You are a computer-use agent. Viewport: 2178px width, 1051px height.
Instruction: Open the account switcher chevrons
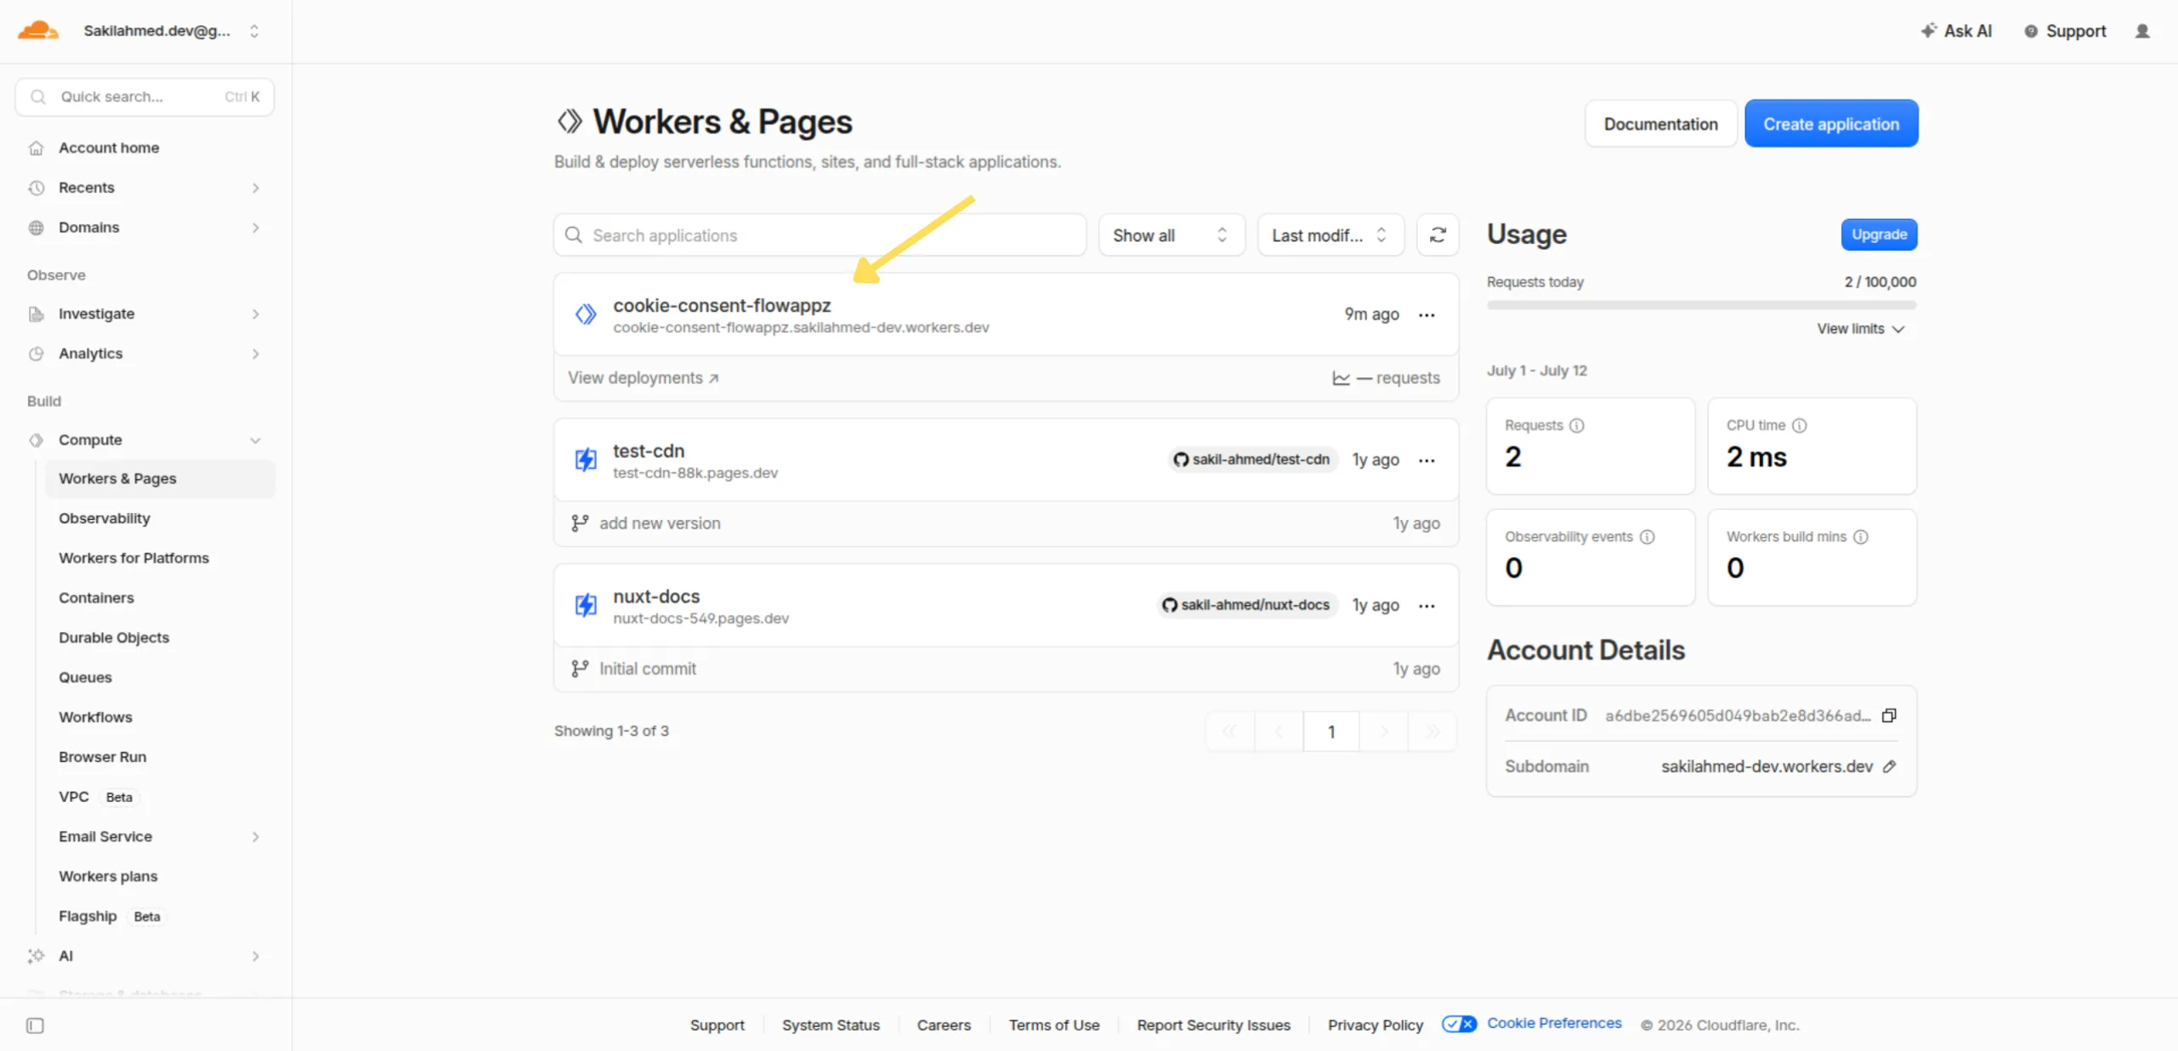point(254,31)
